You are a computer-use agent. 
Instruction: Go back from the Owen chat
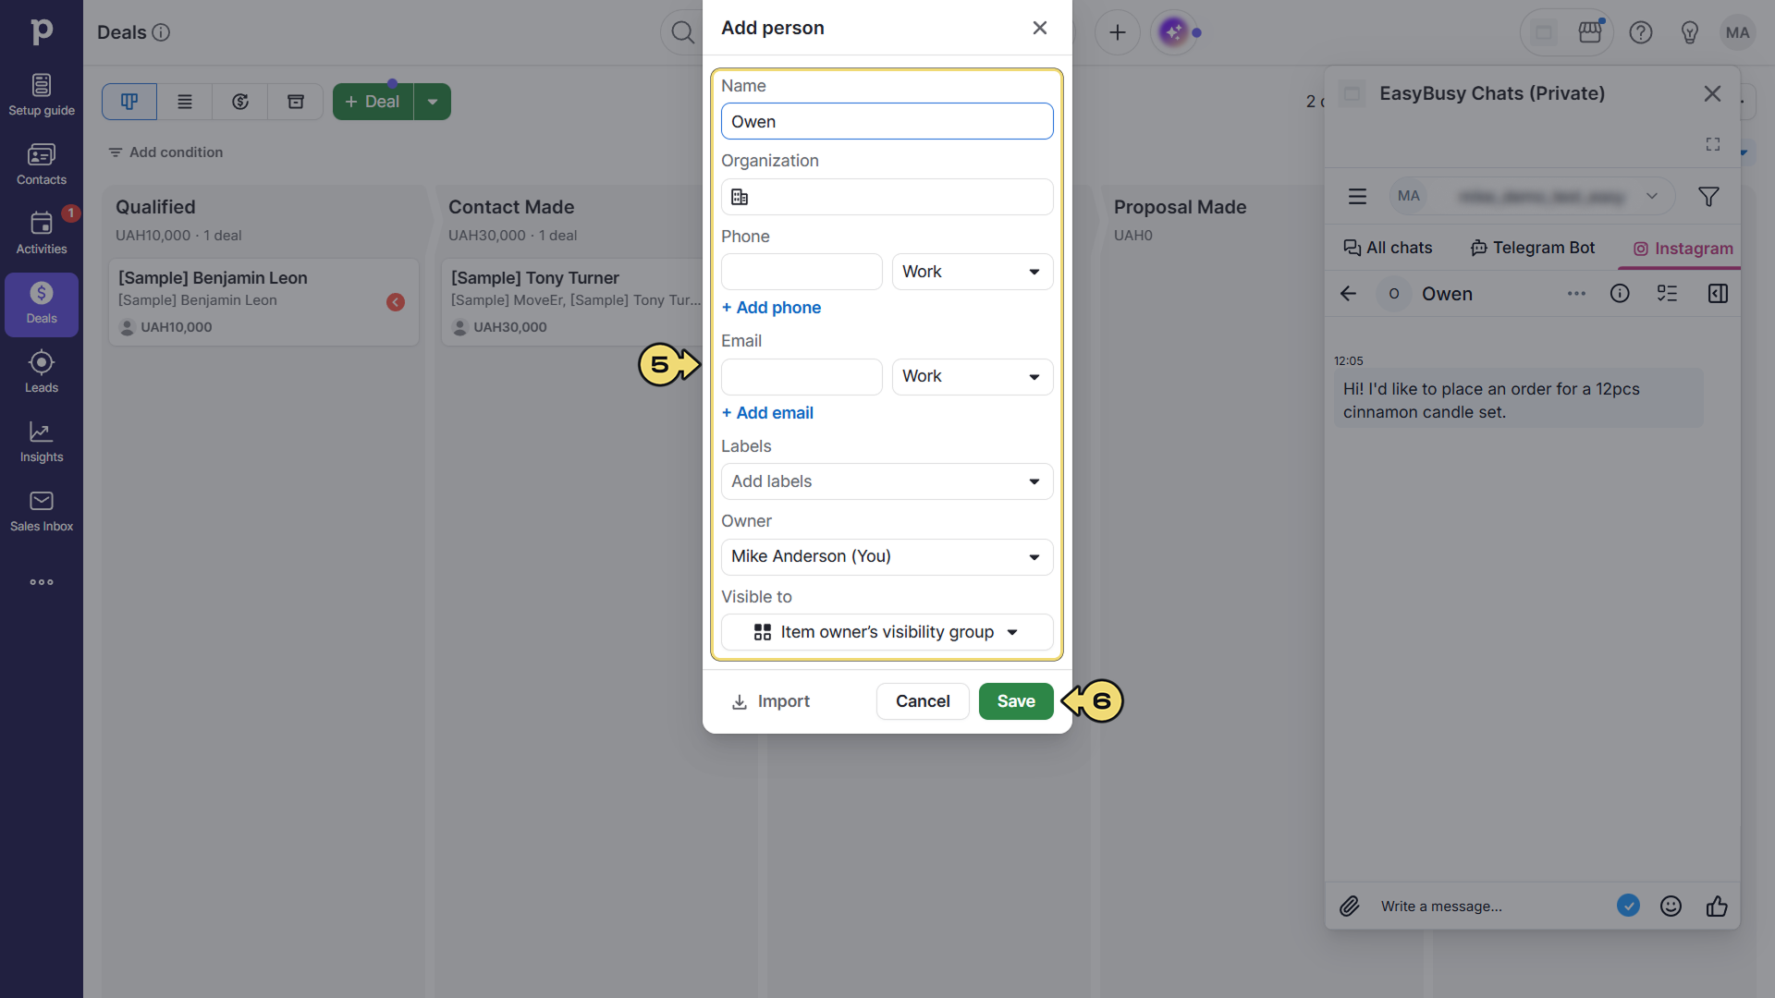click(1348, 294)
